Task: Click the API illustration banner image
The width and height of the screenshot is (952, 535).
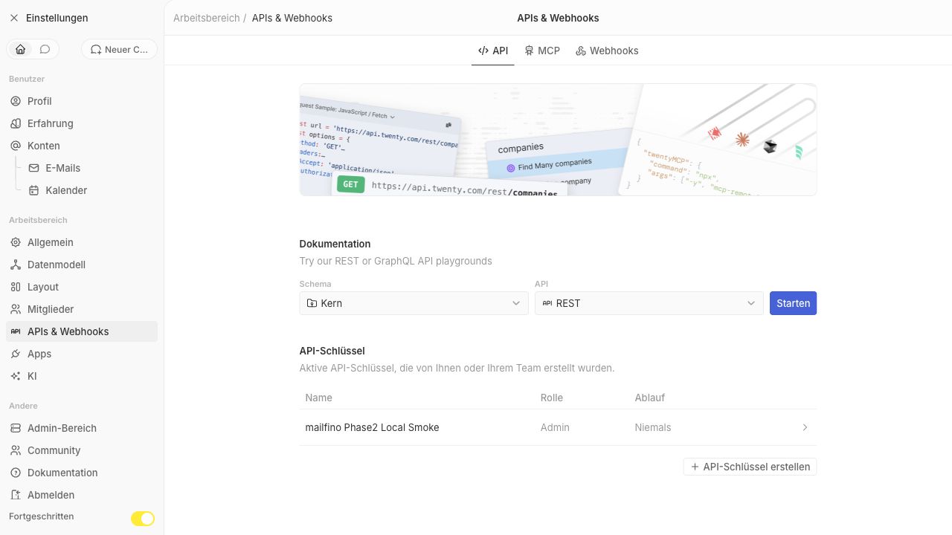Action: (x=558, y=140)
